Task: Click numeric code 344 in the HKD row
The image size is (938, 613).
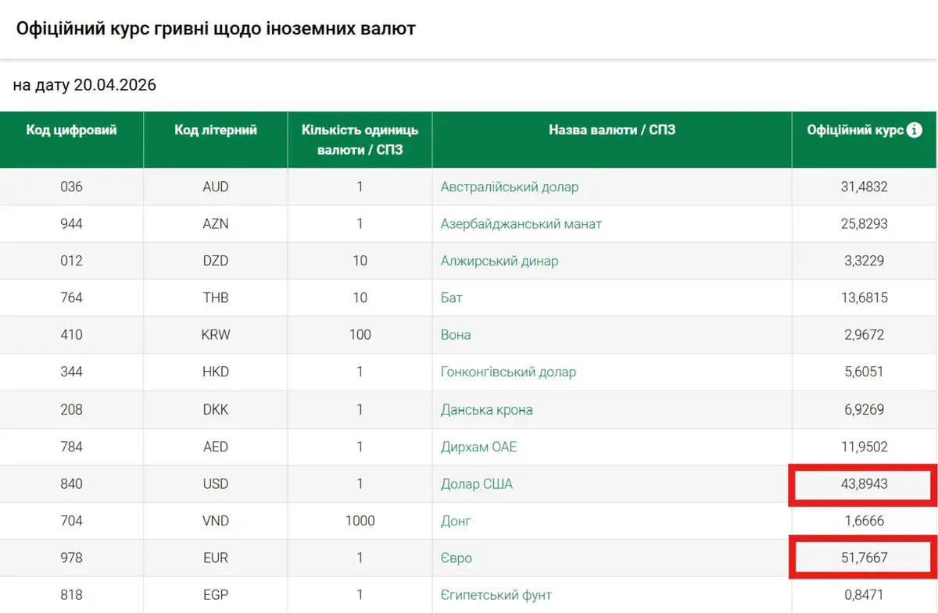Action: [x=71, y=372]
